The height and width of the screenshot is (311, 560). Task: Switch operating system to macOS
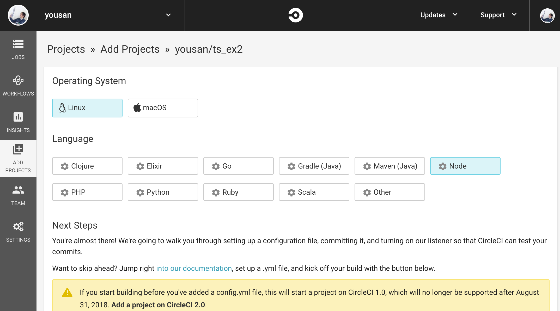tap(163, 108)
